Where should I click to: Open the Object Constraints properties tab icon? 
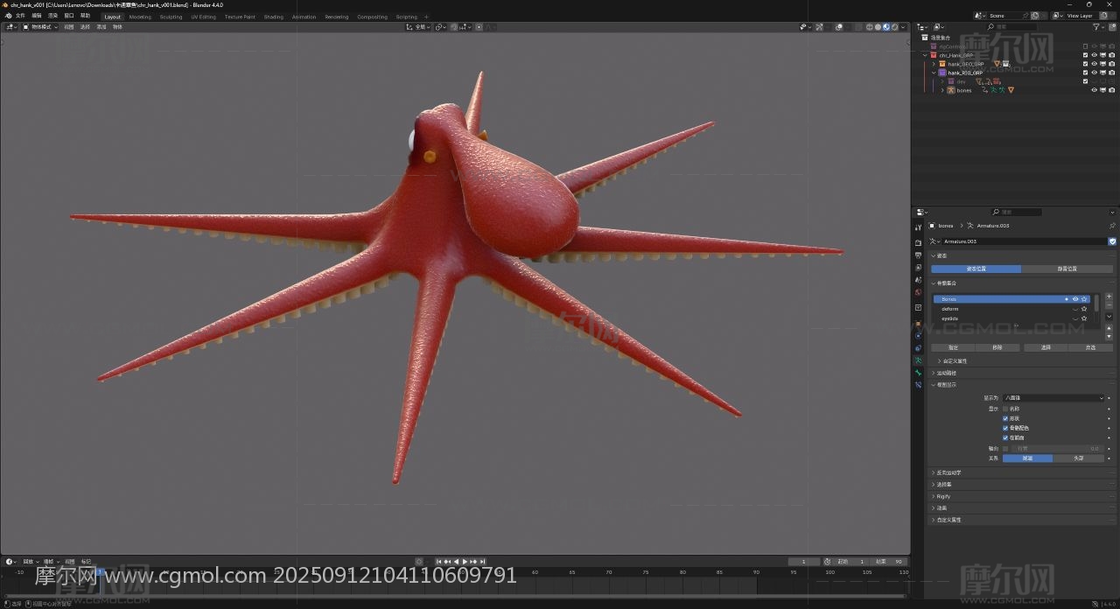point(918,347)
